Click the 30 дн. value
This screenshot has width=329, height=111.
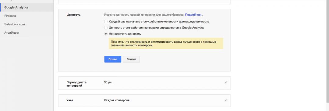108,82
